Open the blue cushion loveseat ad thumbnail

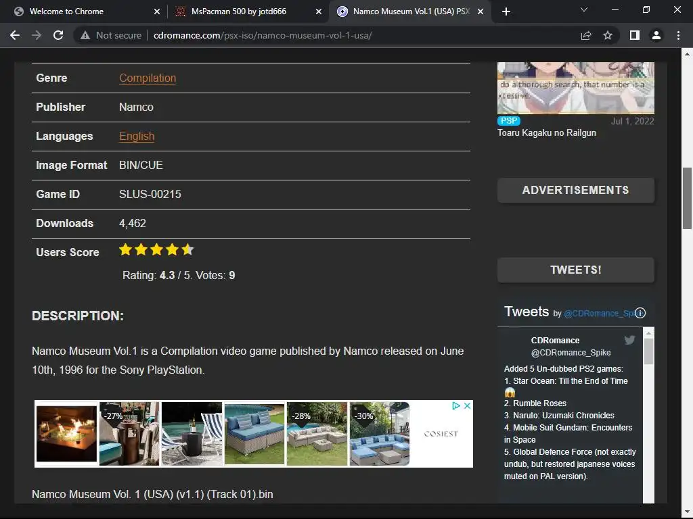254,434
